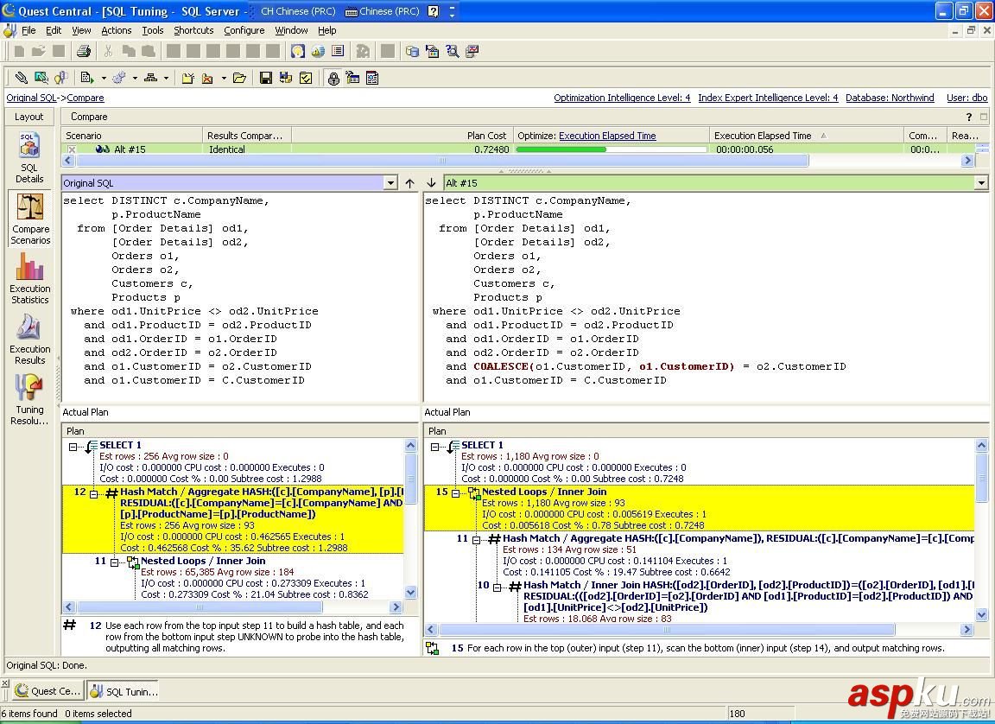Open the Tuning Resolution panel
Image resolution: width=995 pixels, height=724 pixels.
[x=29, y=389]
